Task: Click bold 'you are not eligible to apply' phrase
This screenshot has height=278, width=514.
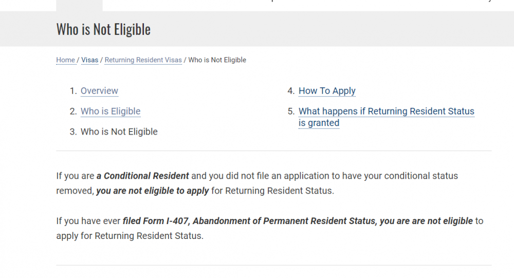Action: pos(153,191)
